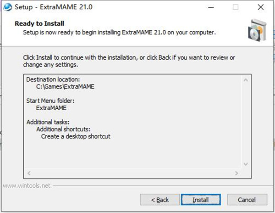275x213 pixels.
Task: Click the summary box scroll right arrow
Action: point(236,173)
